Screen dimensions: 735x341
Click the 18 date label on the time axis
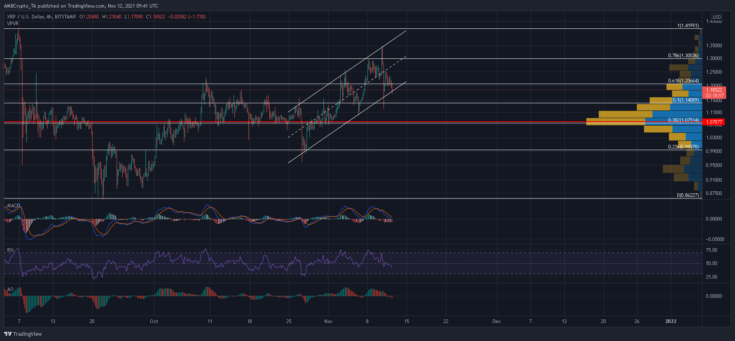pyautogui.click(x=250, y=321)
